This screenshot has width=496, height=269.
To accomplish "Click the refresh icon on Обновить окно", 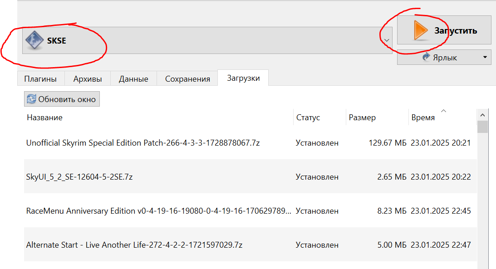I will tap(31, 99).
